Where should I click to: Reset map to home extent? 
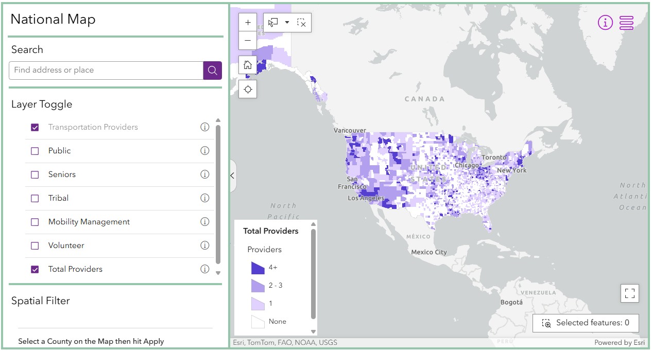click(x=248, y=65)
